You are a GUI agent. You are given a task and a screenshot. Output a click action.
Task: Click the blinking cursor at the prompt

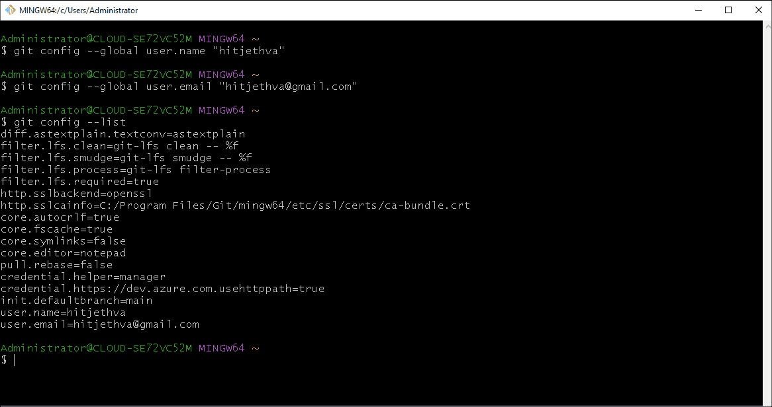(13, 359)
